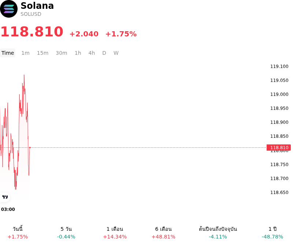
Task: Open the Solana title link
Action: coord(37,6)
